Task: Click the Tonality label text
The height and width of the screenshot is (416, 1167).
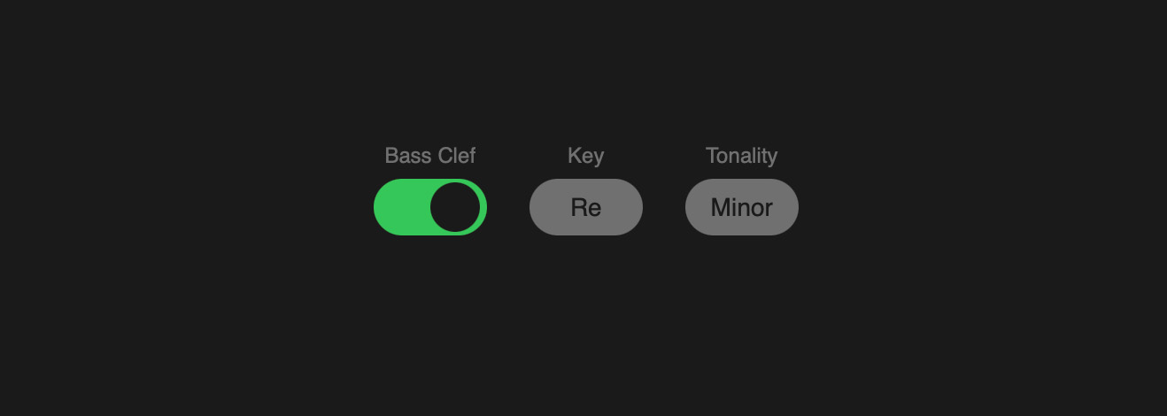Action: tap(742, 156)
